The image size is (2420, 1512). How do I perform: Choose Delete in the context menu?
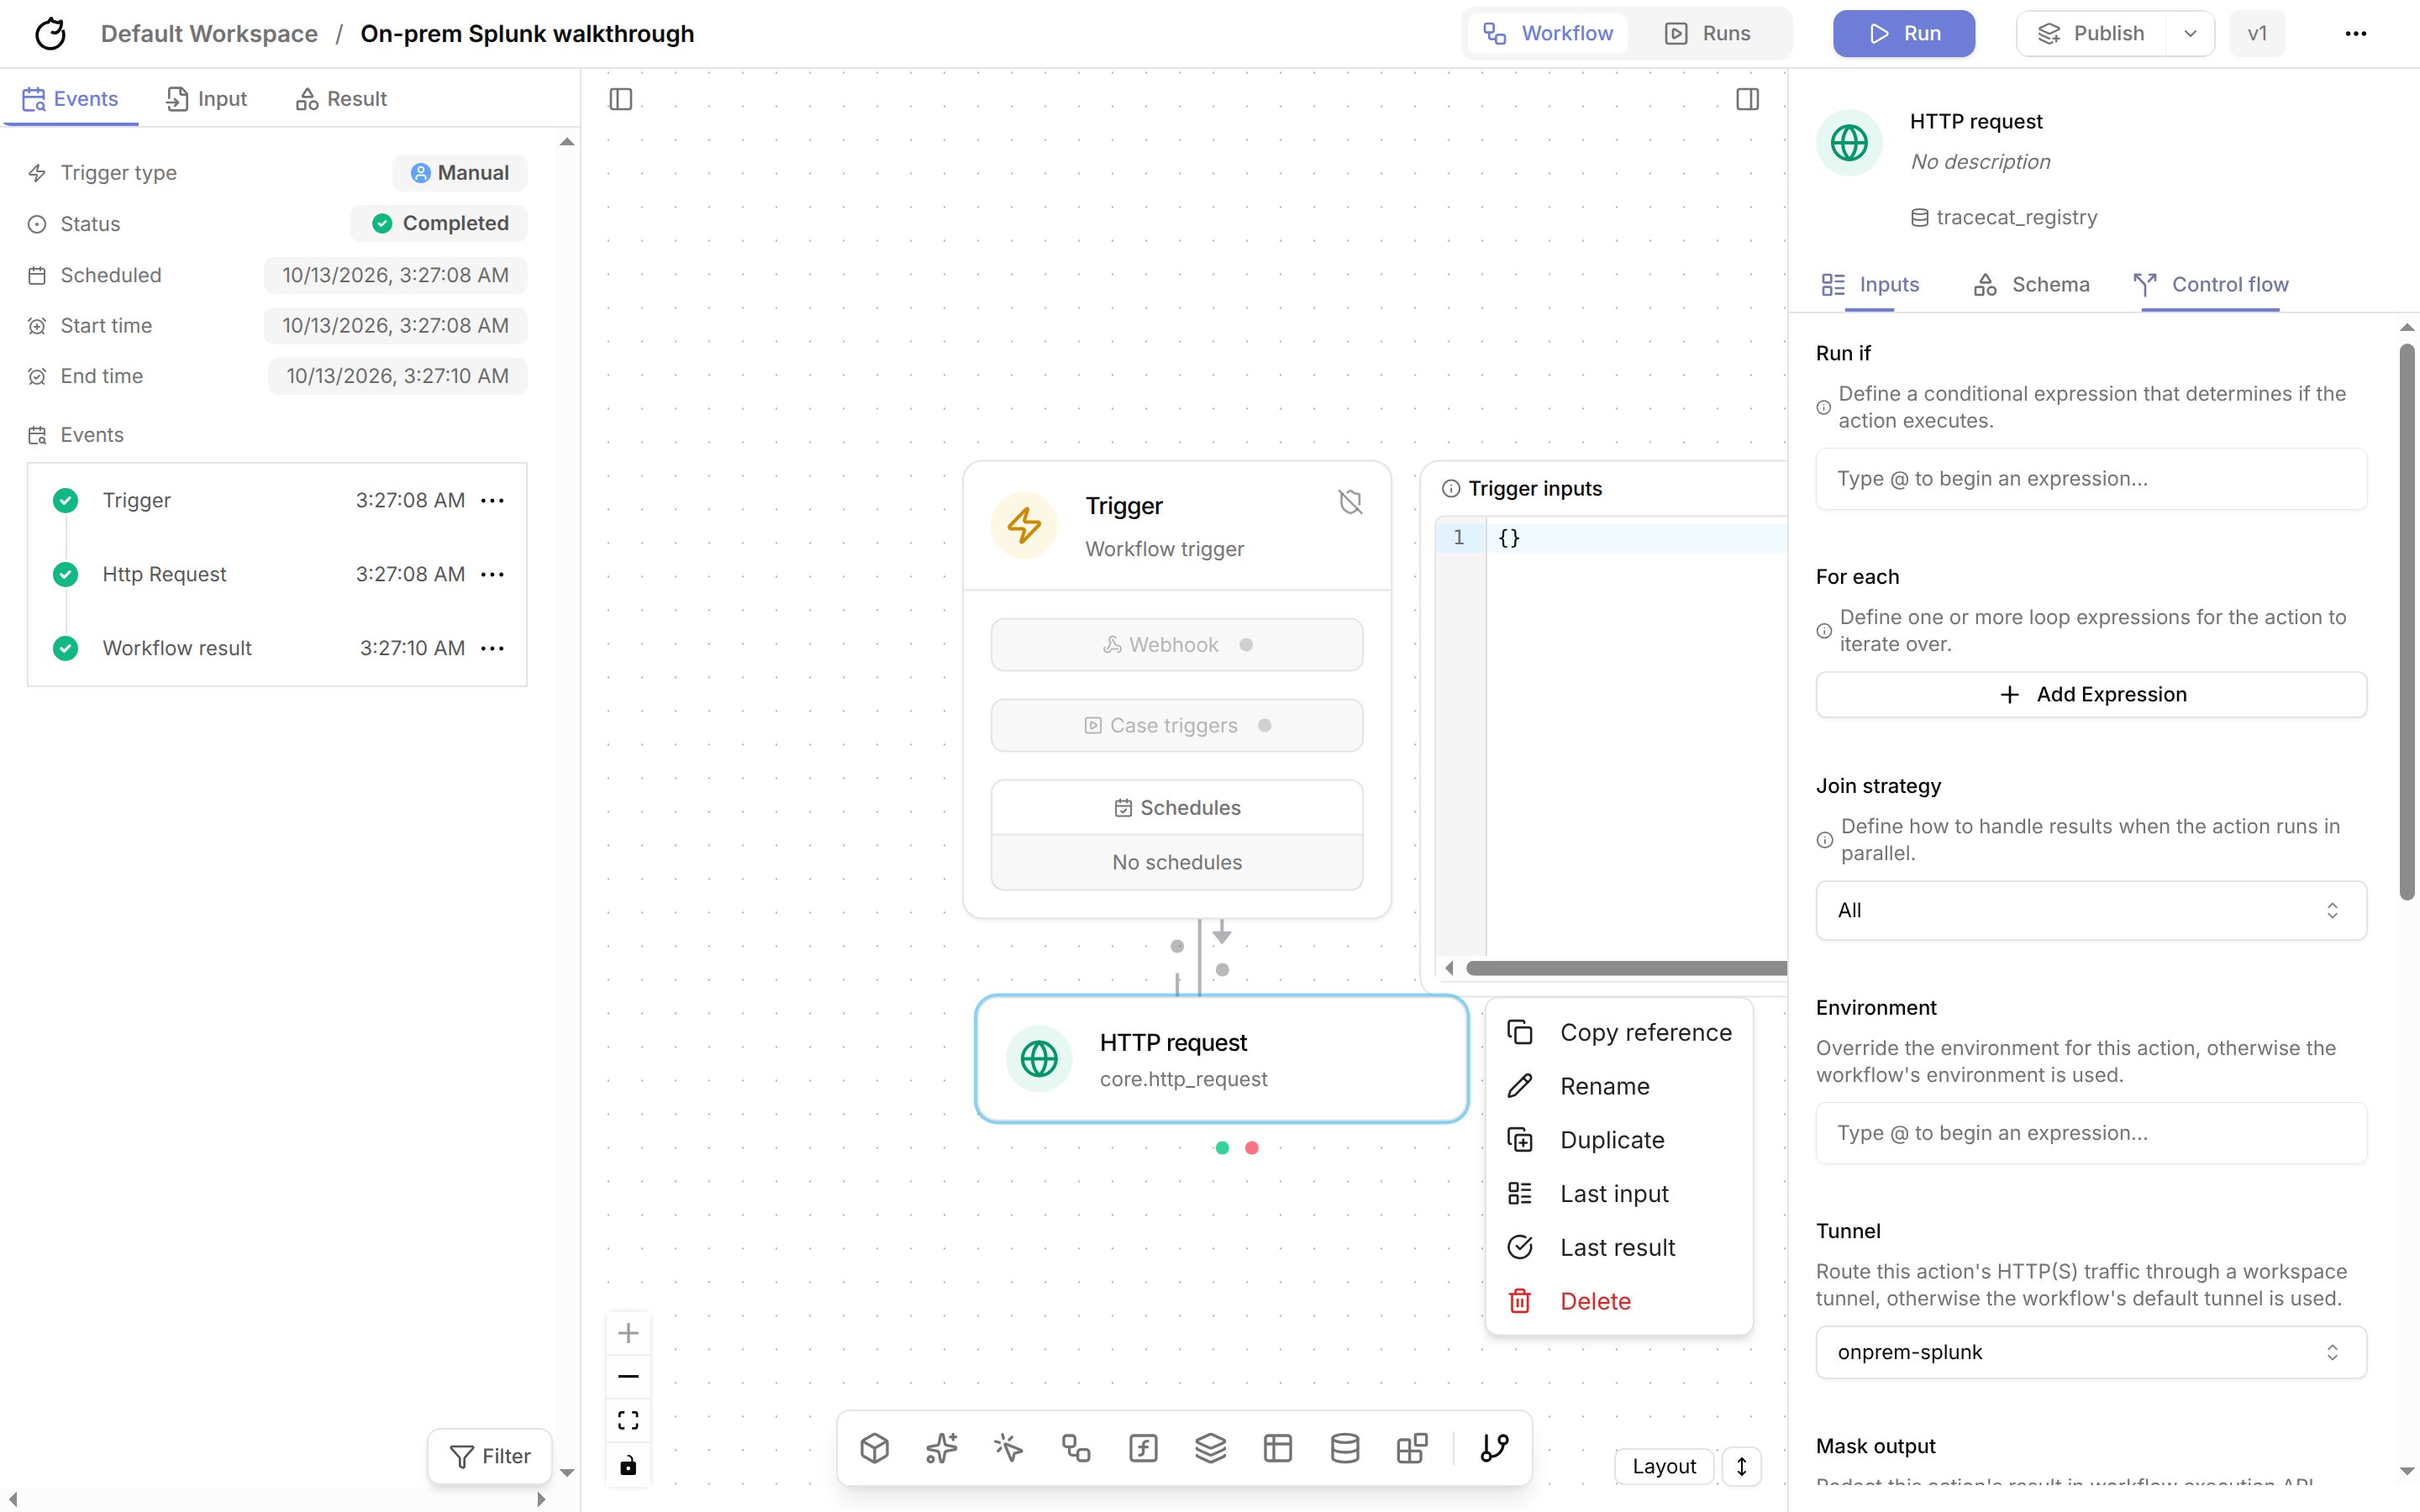(x=1618, y=1301)
